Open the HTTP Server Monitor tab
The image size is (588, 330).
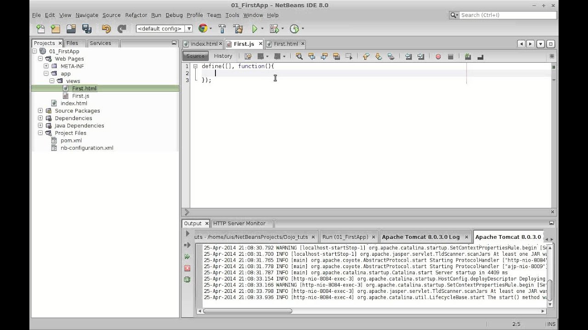pos(239,224)
